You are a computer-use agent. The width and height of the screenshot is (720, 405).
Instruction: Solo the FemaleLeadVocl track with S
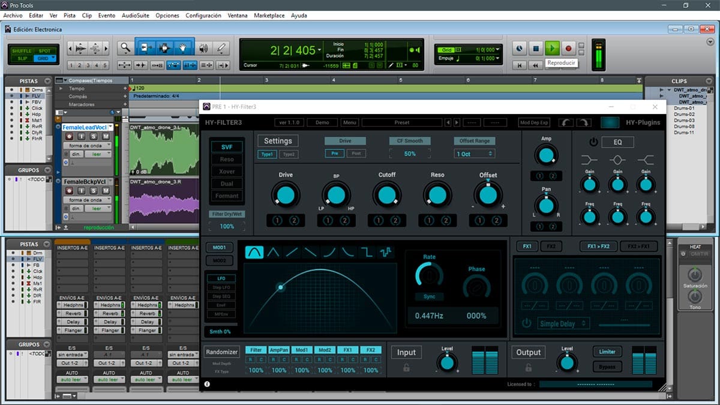(94, 137)
